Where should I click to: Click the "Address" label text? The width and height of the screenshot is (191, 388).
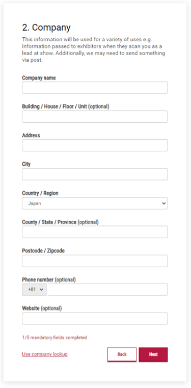[x=31, y=135]
